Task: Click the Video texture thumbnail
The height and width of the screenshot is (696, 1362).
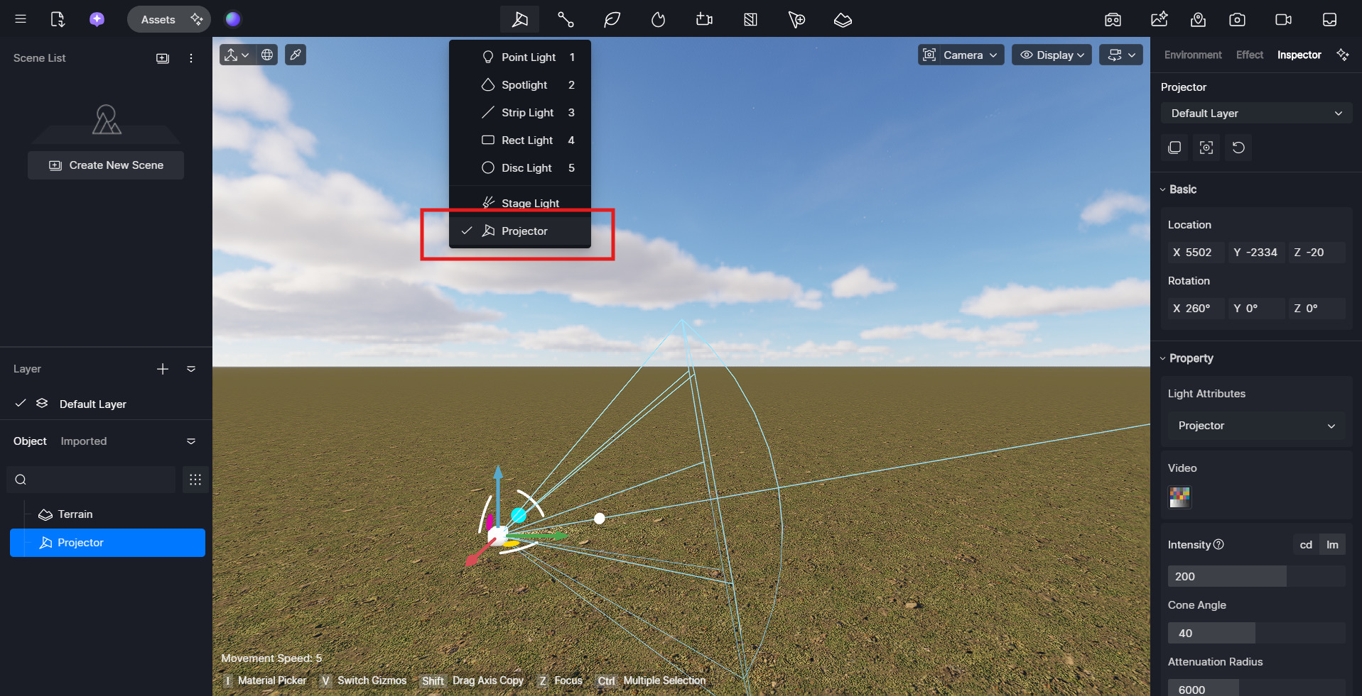Action: 1179,497
